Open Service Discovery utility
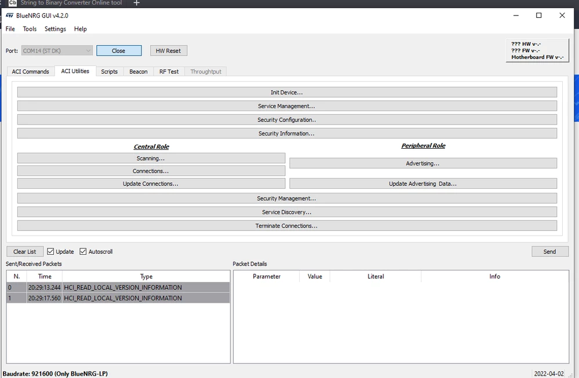Image resolution: width=579 pixels, height=378 pixels. [x=287, y=212]
